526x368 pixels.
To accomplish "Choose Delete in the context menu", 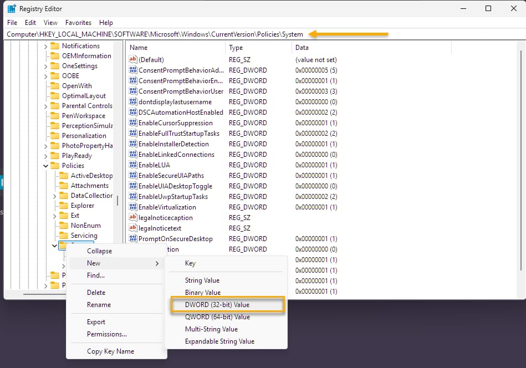I will [x=116, y=293].
